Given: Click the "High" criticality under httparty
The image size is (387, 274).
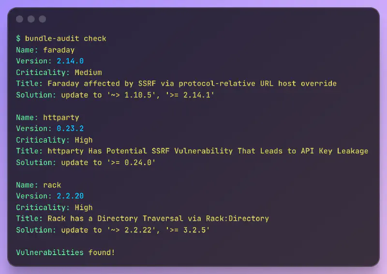Looking at the screenshot, I should click(x=83, y=140).
